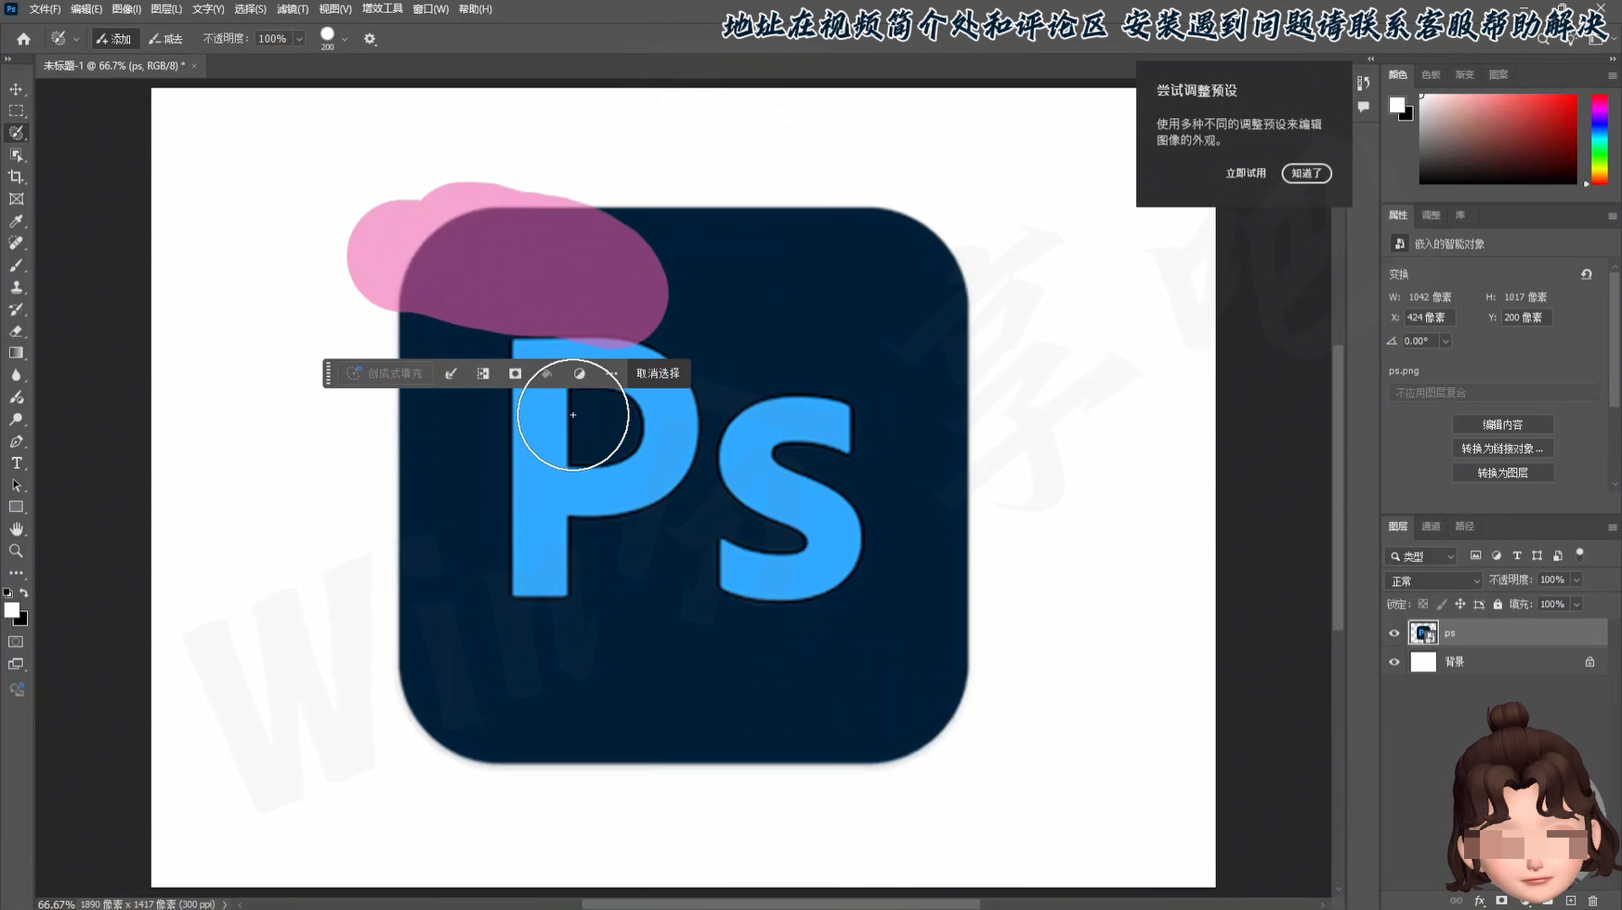This screenshot has width=1622, height=910.
Task: Toggle lock all padlock
Action: [1498, 604]
